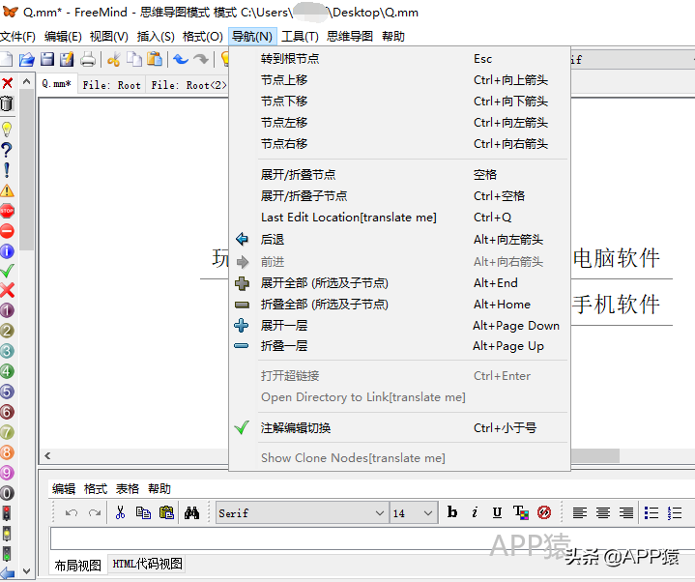
Task: Click the Save As icon with pencil
Action: tap(67, 59)
